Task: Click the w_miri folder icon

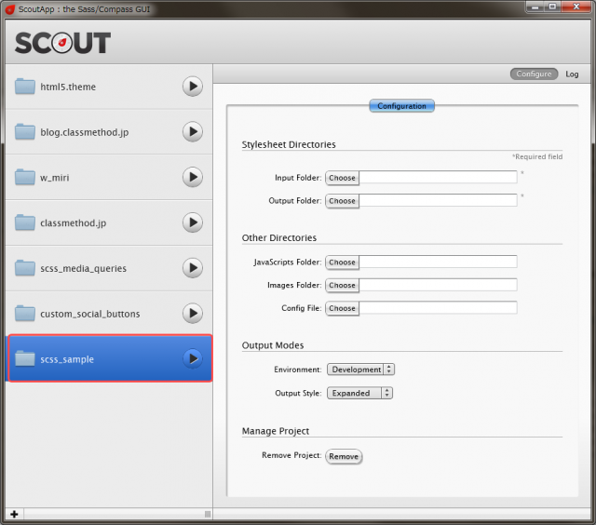Action: [x=25, y=177]
